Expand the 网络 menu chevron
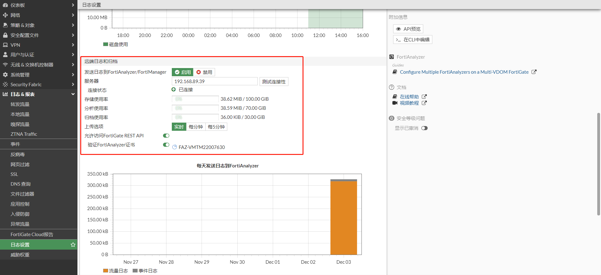Viewport: 601px width, 275px height. coord(73,15)
